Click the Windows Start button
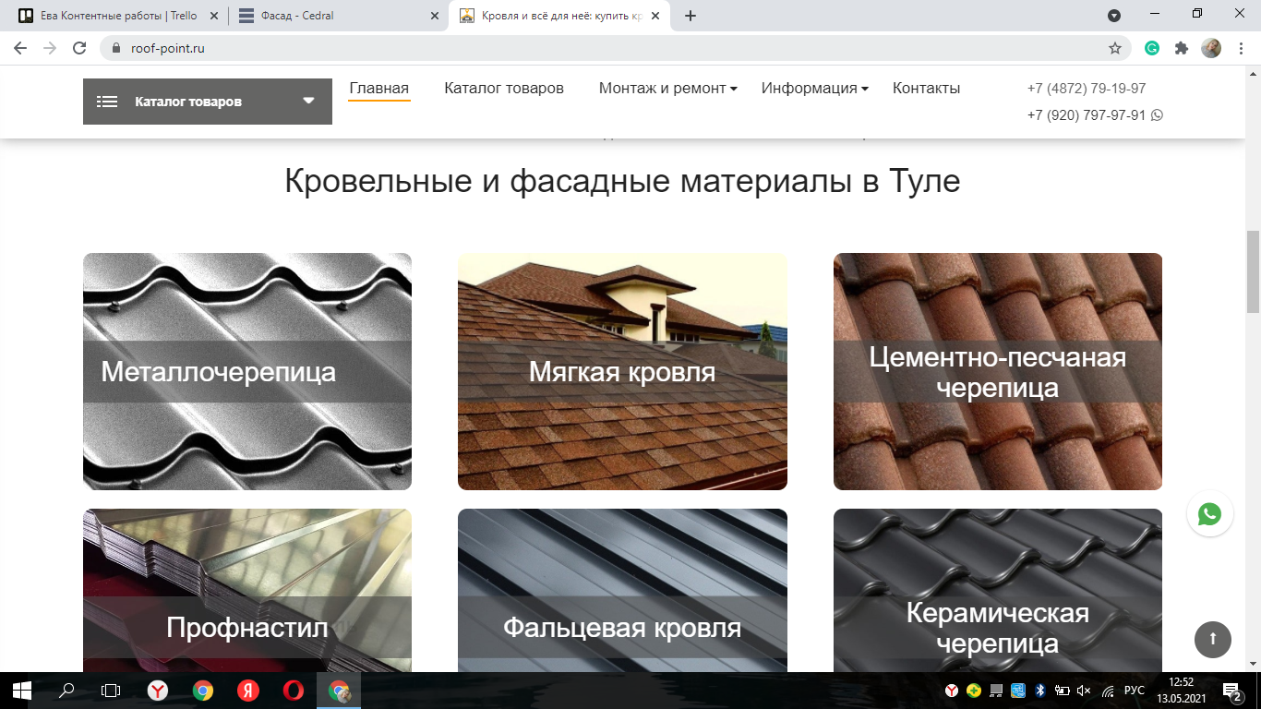The height and width of the screenshot is (709, 1261). tap(22, 690)
